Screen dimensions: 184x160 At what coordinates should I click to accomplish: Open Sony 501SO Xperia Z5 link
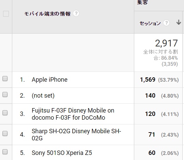click(x=62, y=153)
